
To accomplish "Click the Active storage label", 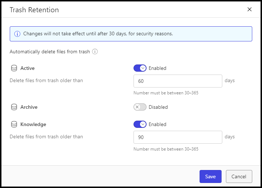I will pyautogui.click(x=27, y=68).
